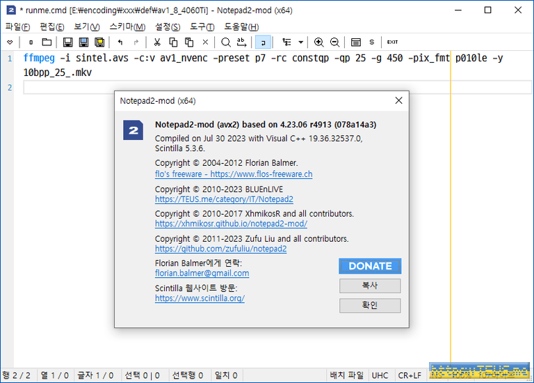Click the 10bpp_25_.mkv text in editor
Viewport: 534px width, 383px height.
(x=57, y=72)
